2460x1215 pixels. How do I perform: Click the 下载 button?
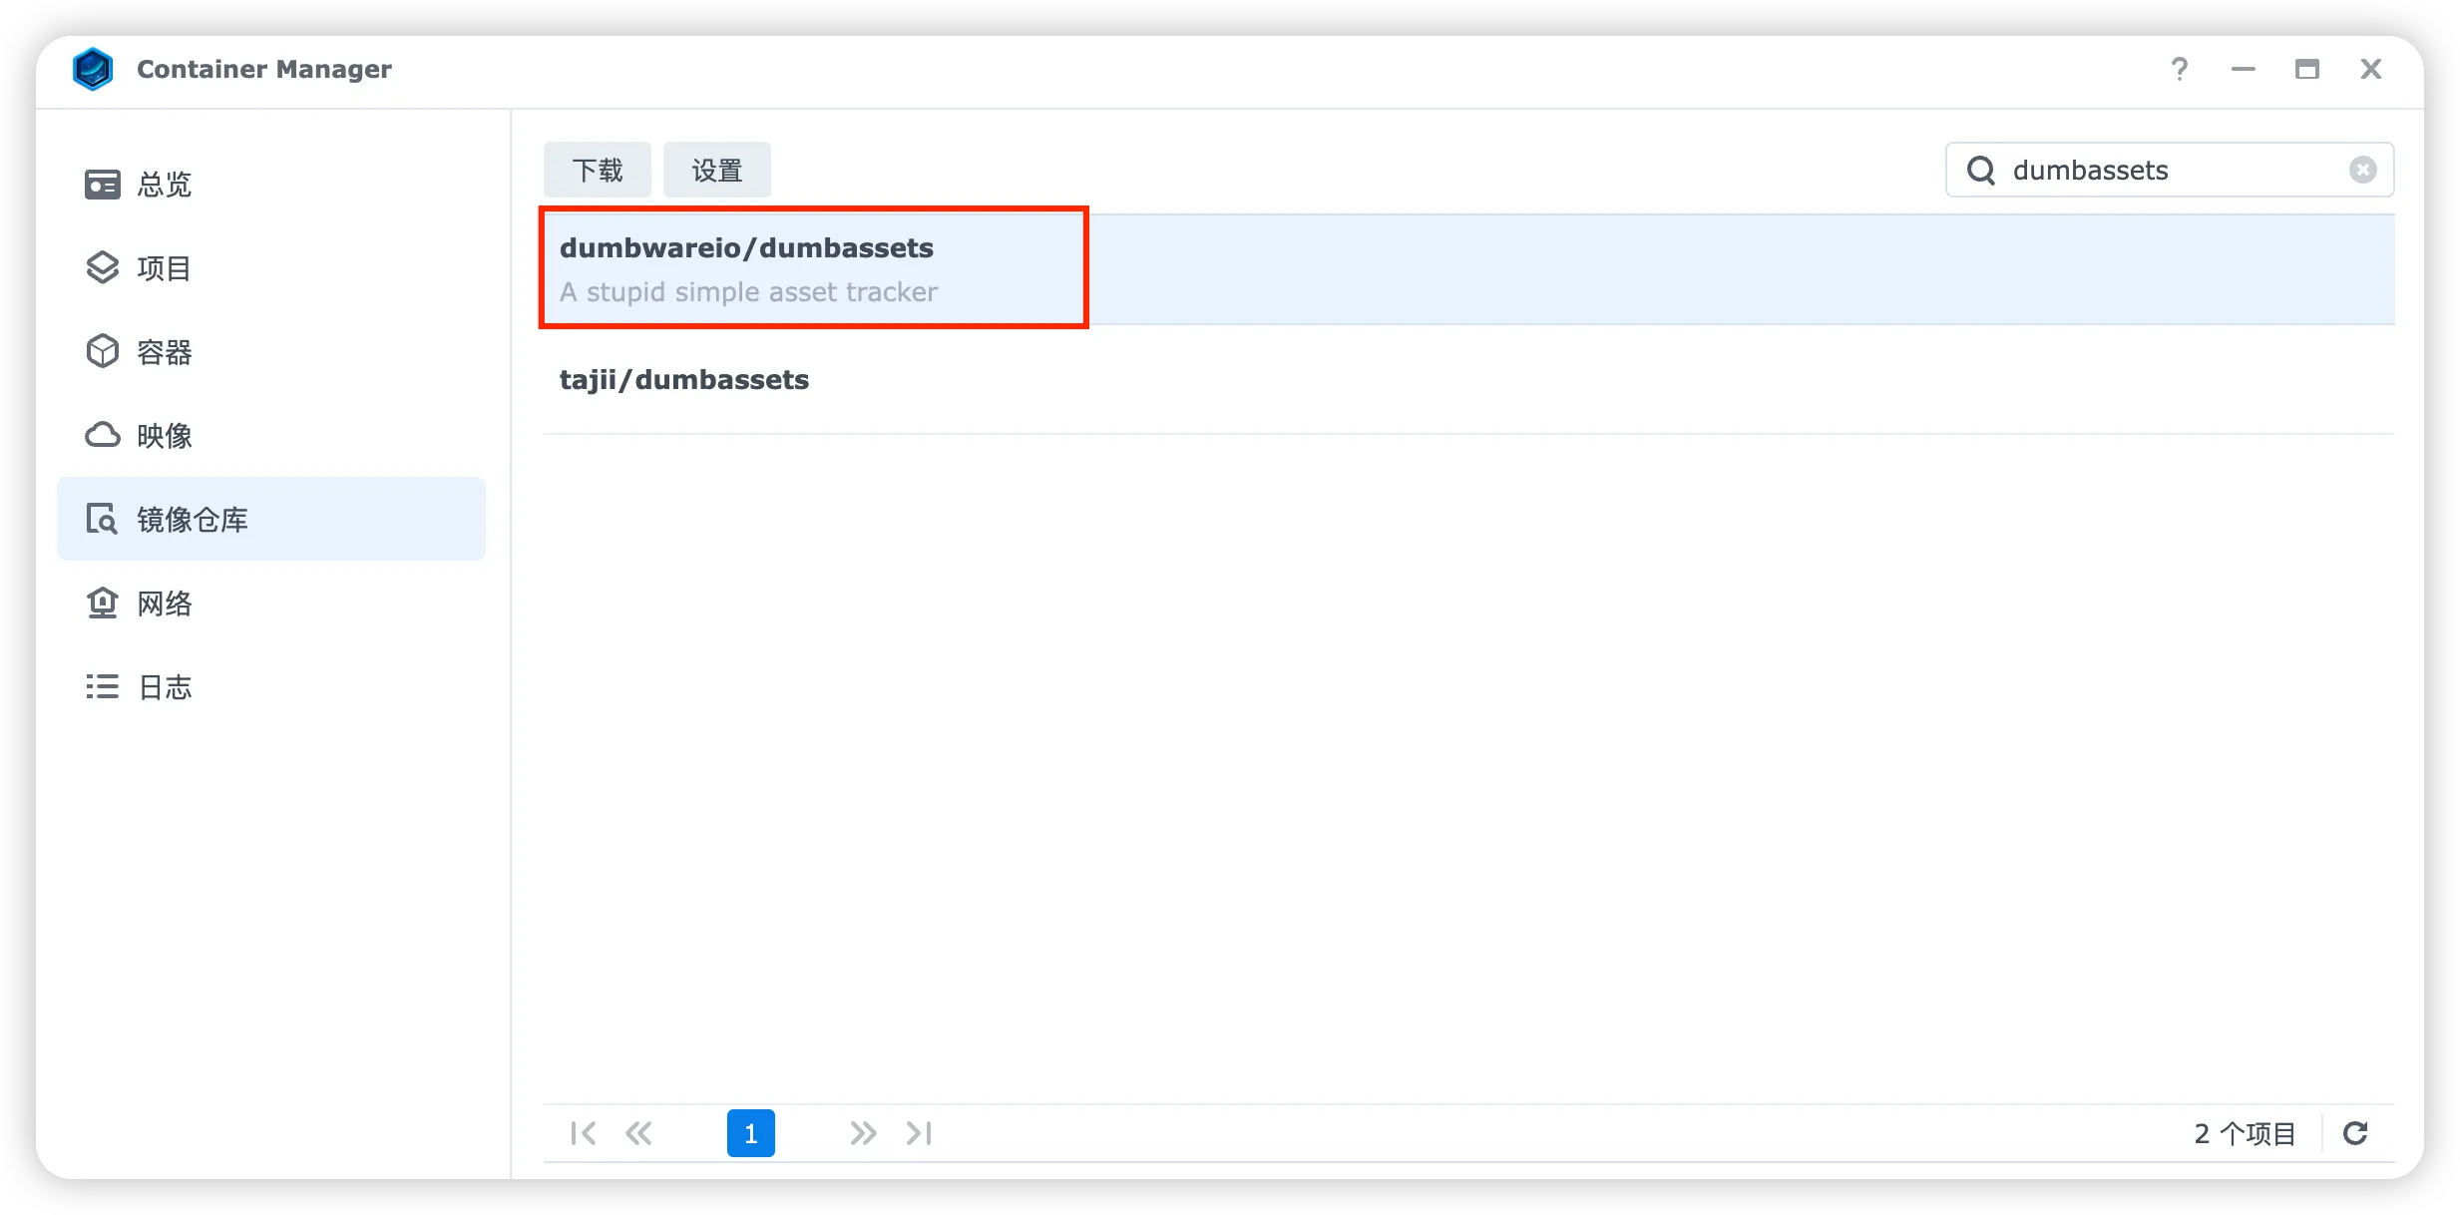(x=598, y=171)
